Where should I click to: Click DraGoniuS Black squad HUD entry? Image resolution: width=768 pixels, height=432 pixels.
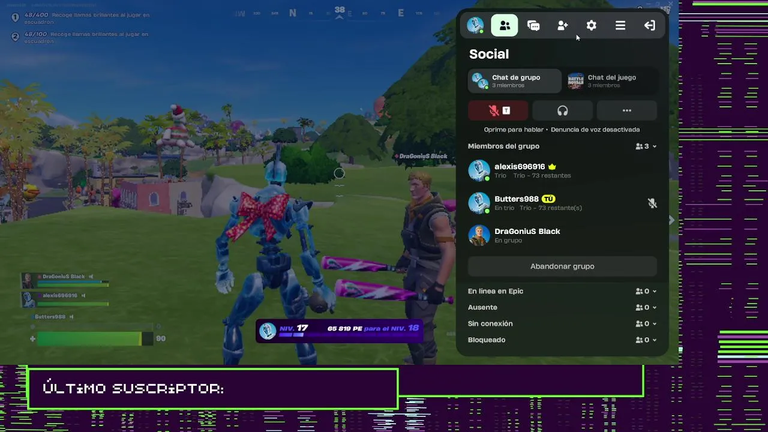pos(66,280)
